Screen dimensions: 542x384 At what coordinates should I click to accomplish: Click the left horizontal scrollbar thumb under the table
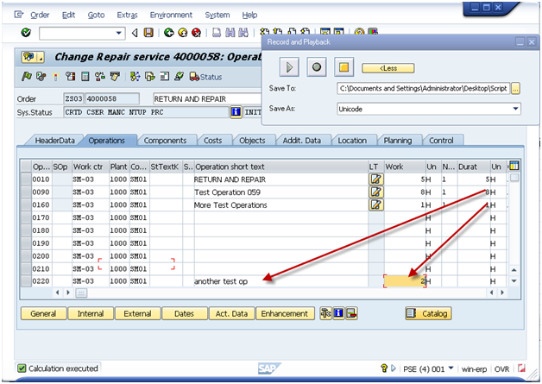click(x=81, y=293)
